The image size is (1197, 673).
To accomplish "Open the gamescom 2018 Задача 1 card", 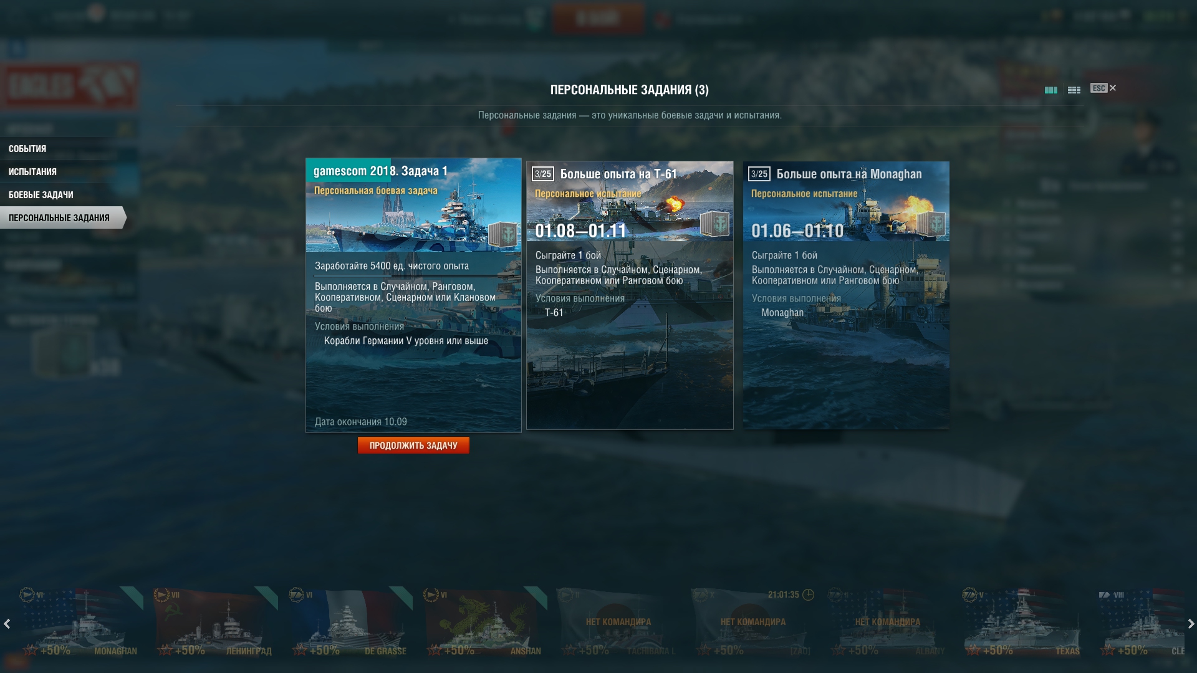I will pyautogui.click(x=413, y=295).
